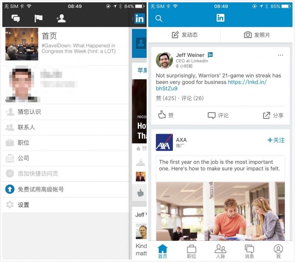Tap the 分享 share icon on Jeff Weiner's post
Screen dimensions: 295x262
point(267,115)
